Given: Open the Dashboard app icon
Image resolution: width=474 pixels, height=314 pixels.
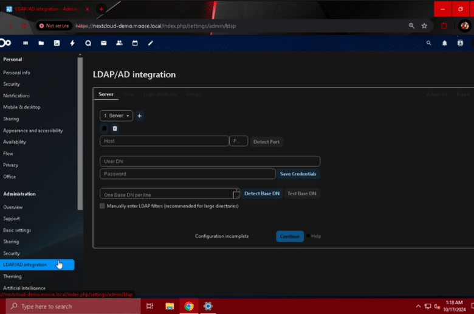Looking at the screenshot, I should coord(26,43).
